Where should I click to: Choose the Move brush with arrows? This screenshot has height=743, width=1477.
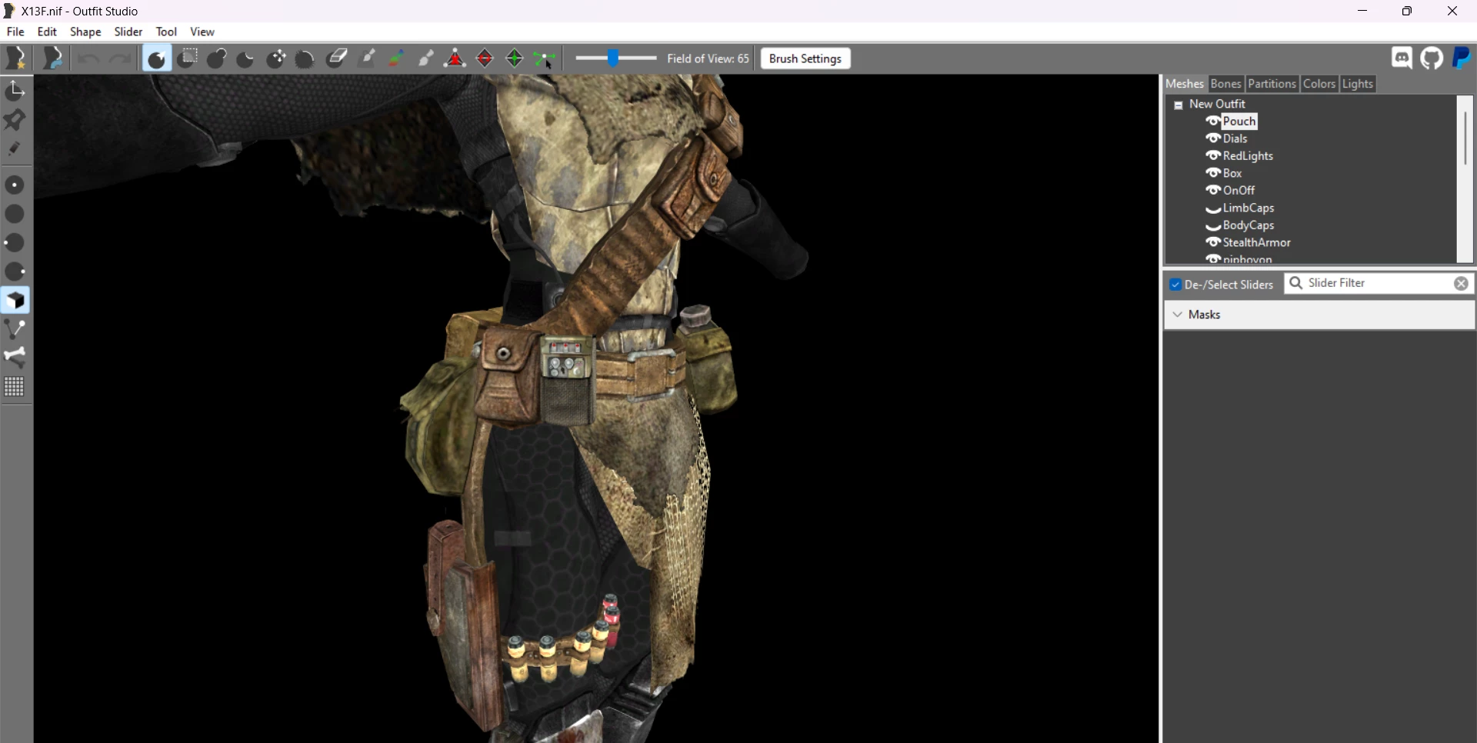(x=276, y=58)
